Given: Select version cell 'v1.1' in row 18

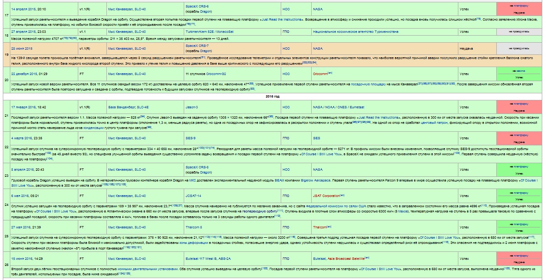Looking at the screenshot, I should 92,32.
